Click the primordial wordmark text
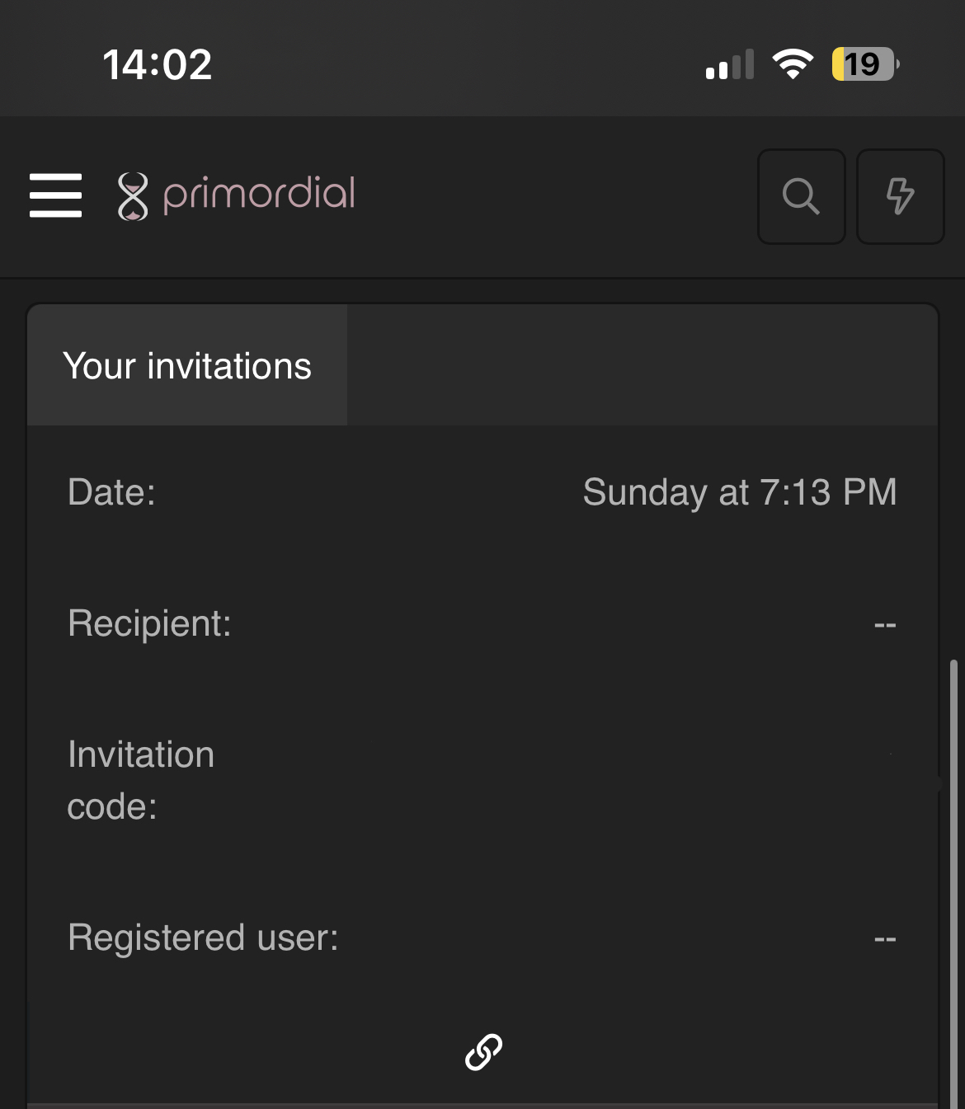 tap(259, 195)
